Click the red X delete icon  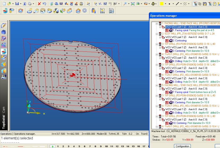tap(39, 4)
